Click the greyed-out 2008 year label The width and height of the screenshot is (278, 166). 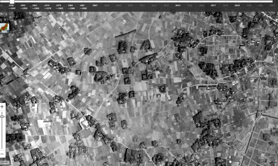tap(107, 5)
